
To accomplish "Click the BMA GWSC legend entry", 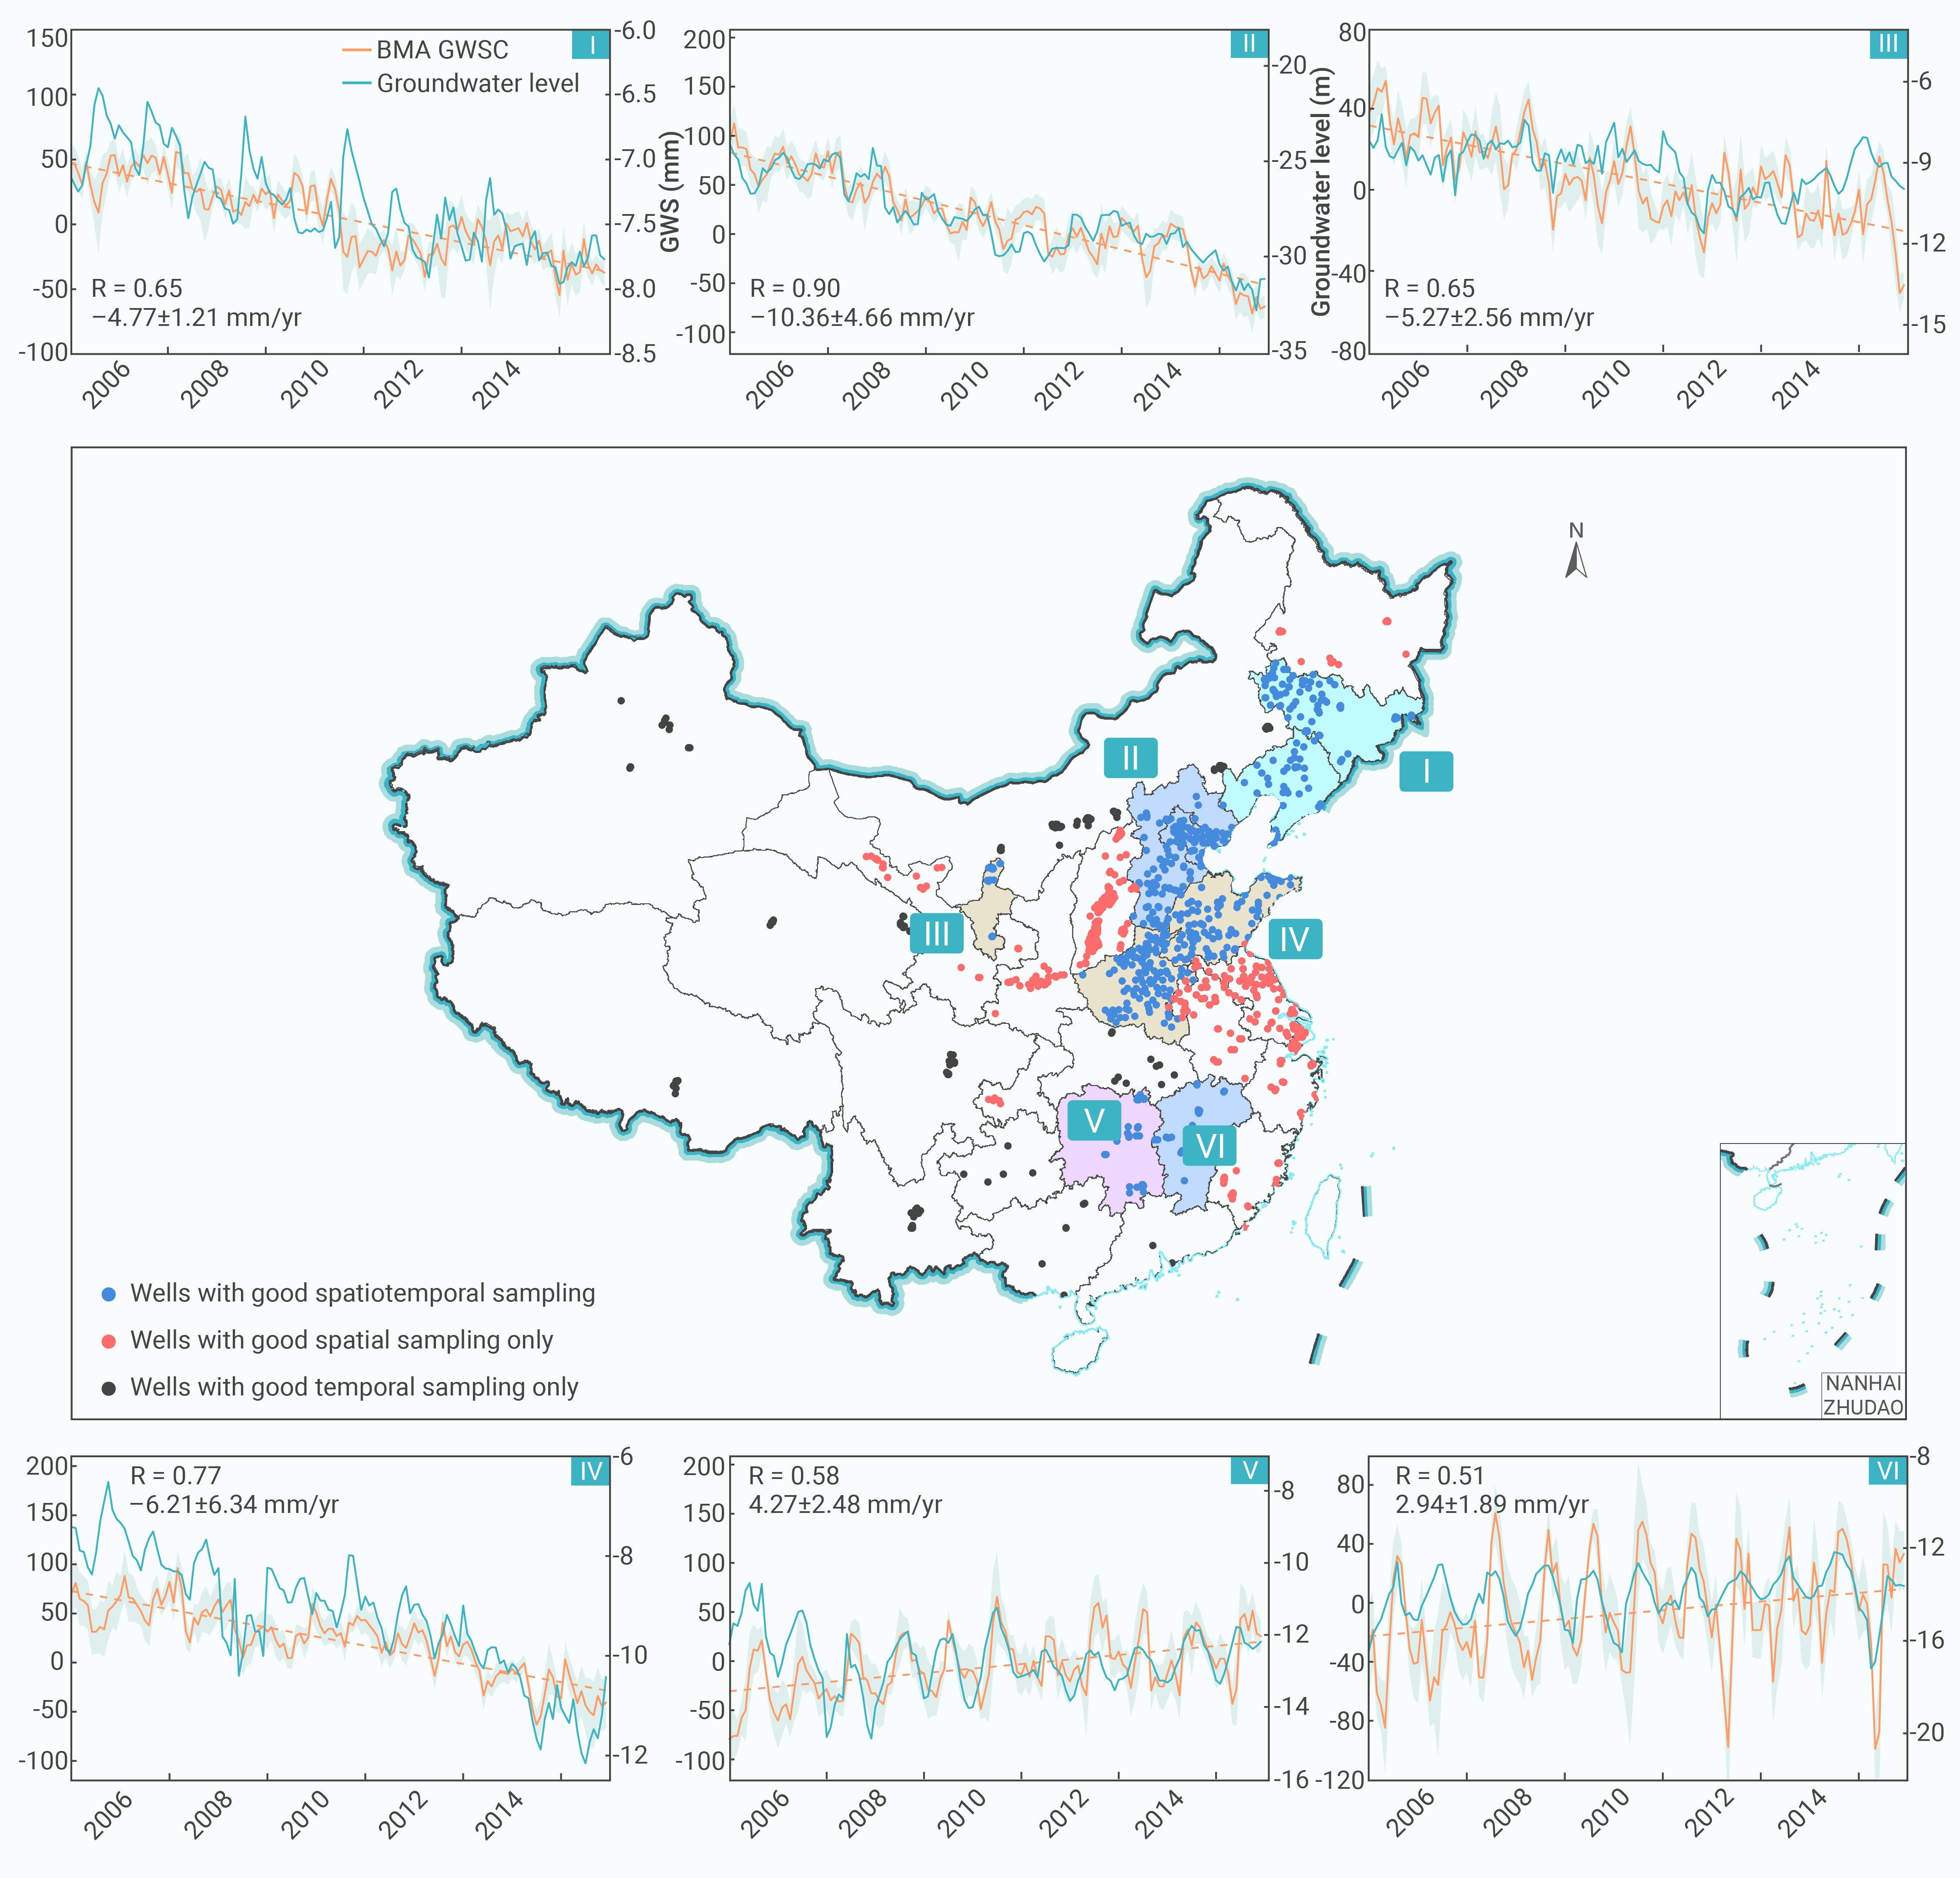I will click(426, 50).
